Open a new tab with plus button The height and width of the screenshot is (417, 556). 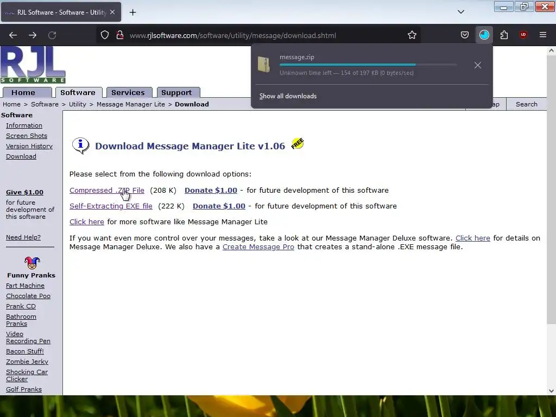(x=132, y=12)
